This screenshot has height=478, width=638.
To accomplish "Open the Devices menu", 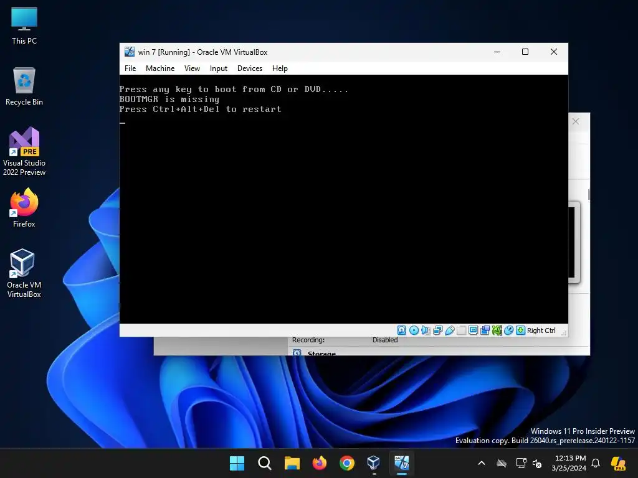I will point(250,68).
